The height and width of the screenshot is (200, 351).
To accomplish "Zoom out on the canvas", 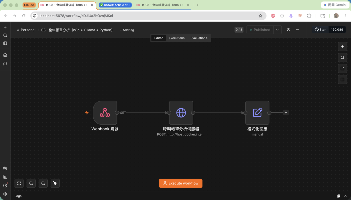I will coord(43,183).
